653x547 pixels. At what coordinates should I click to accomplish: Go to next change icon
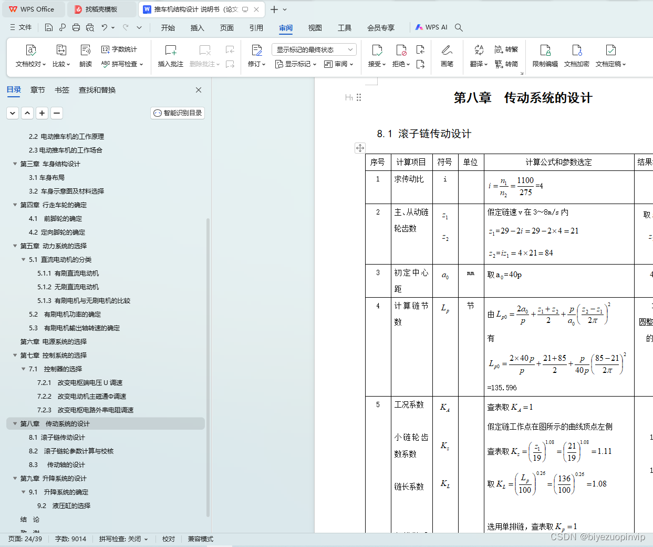420,64
